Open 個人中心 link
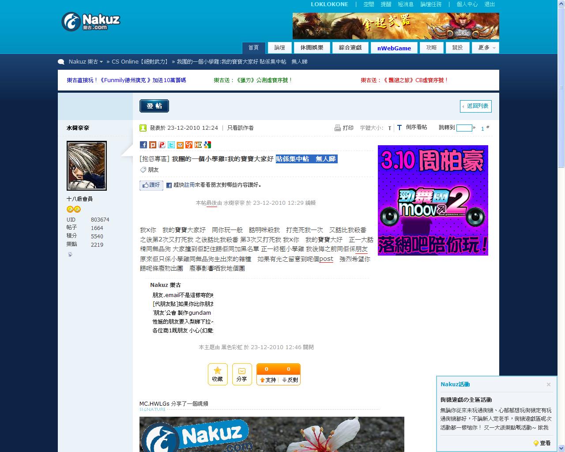The width and height of the screenshot is (565, 452). coord(467,4)
